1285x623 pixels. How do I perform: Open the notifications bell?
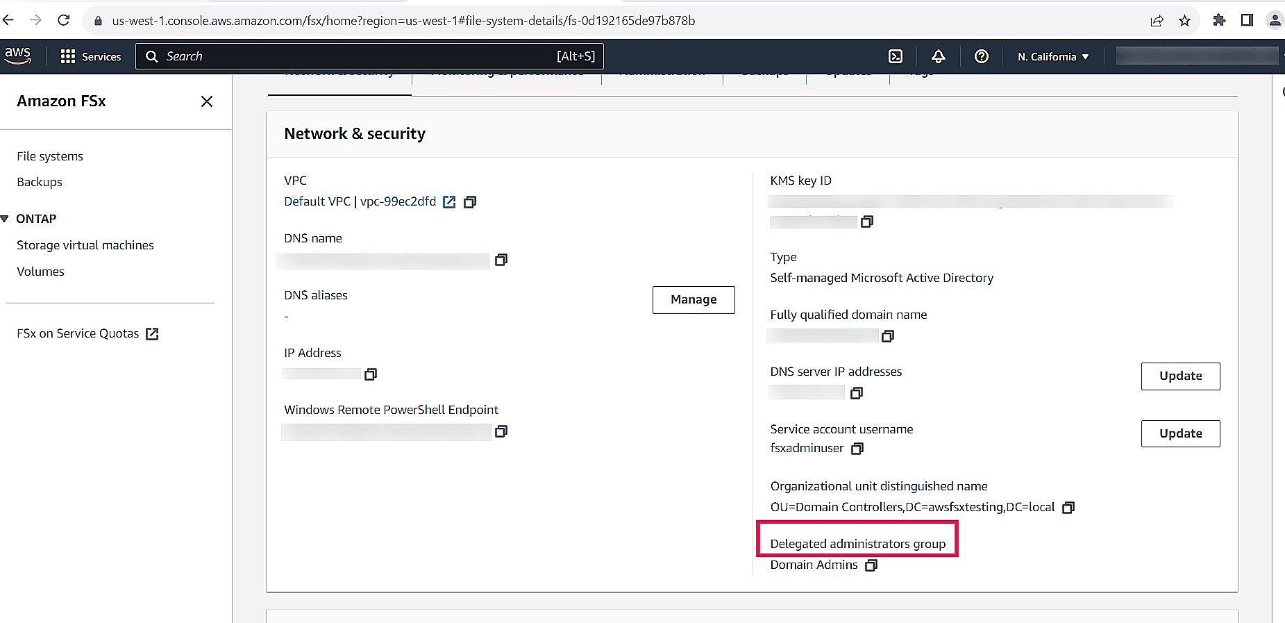pyautogui.click(x=939, y=56)
